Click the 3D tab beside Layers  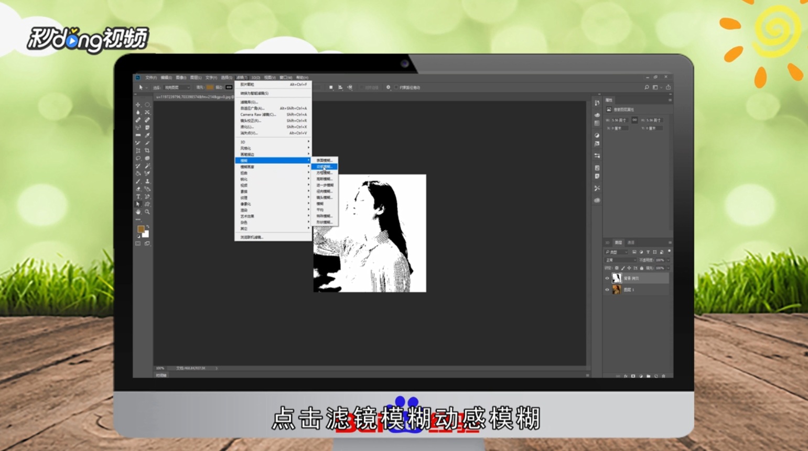[x=607, y=243]
